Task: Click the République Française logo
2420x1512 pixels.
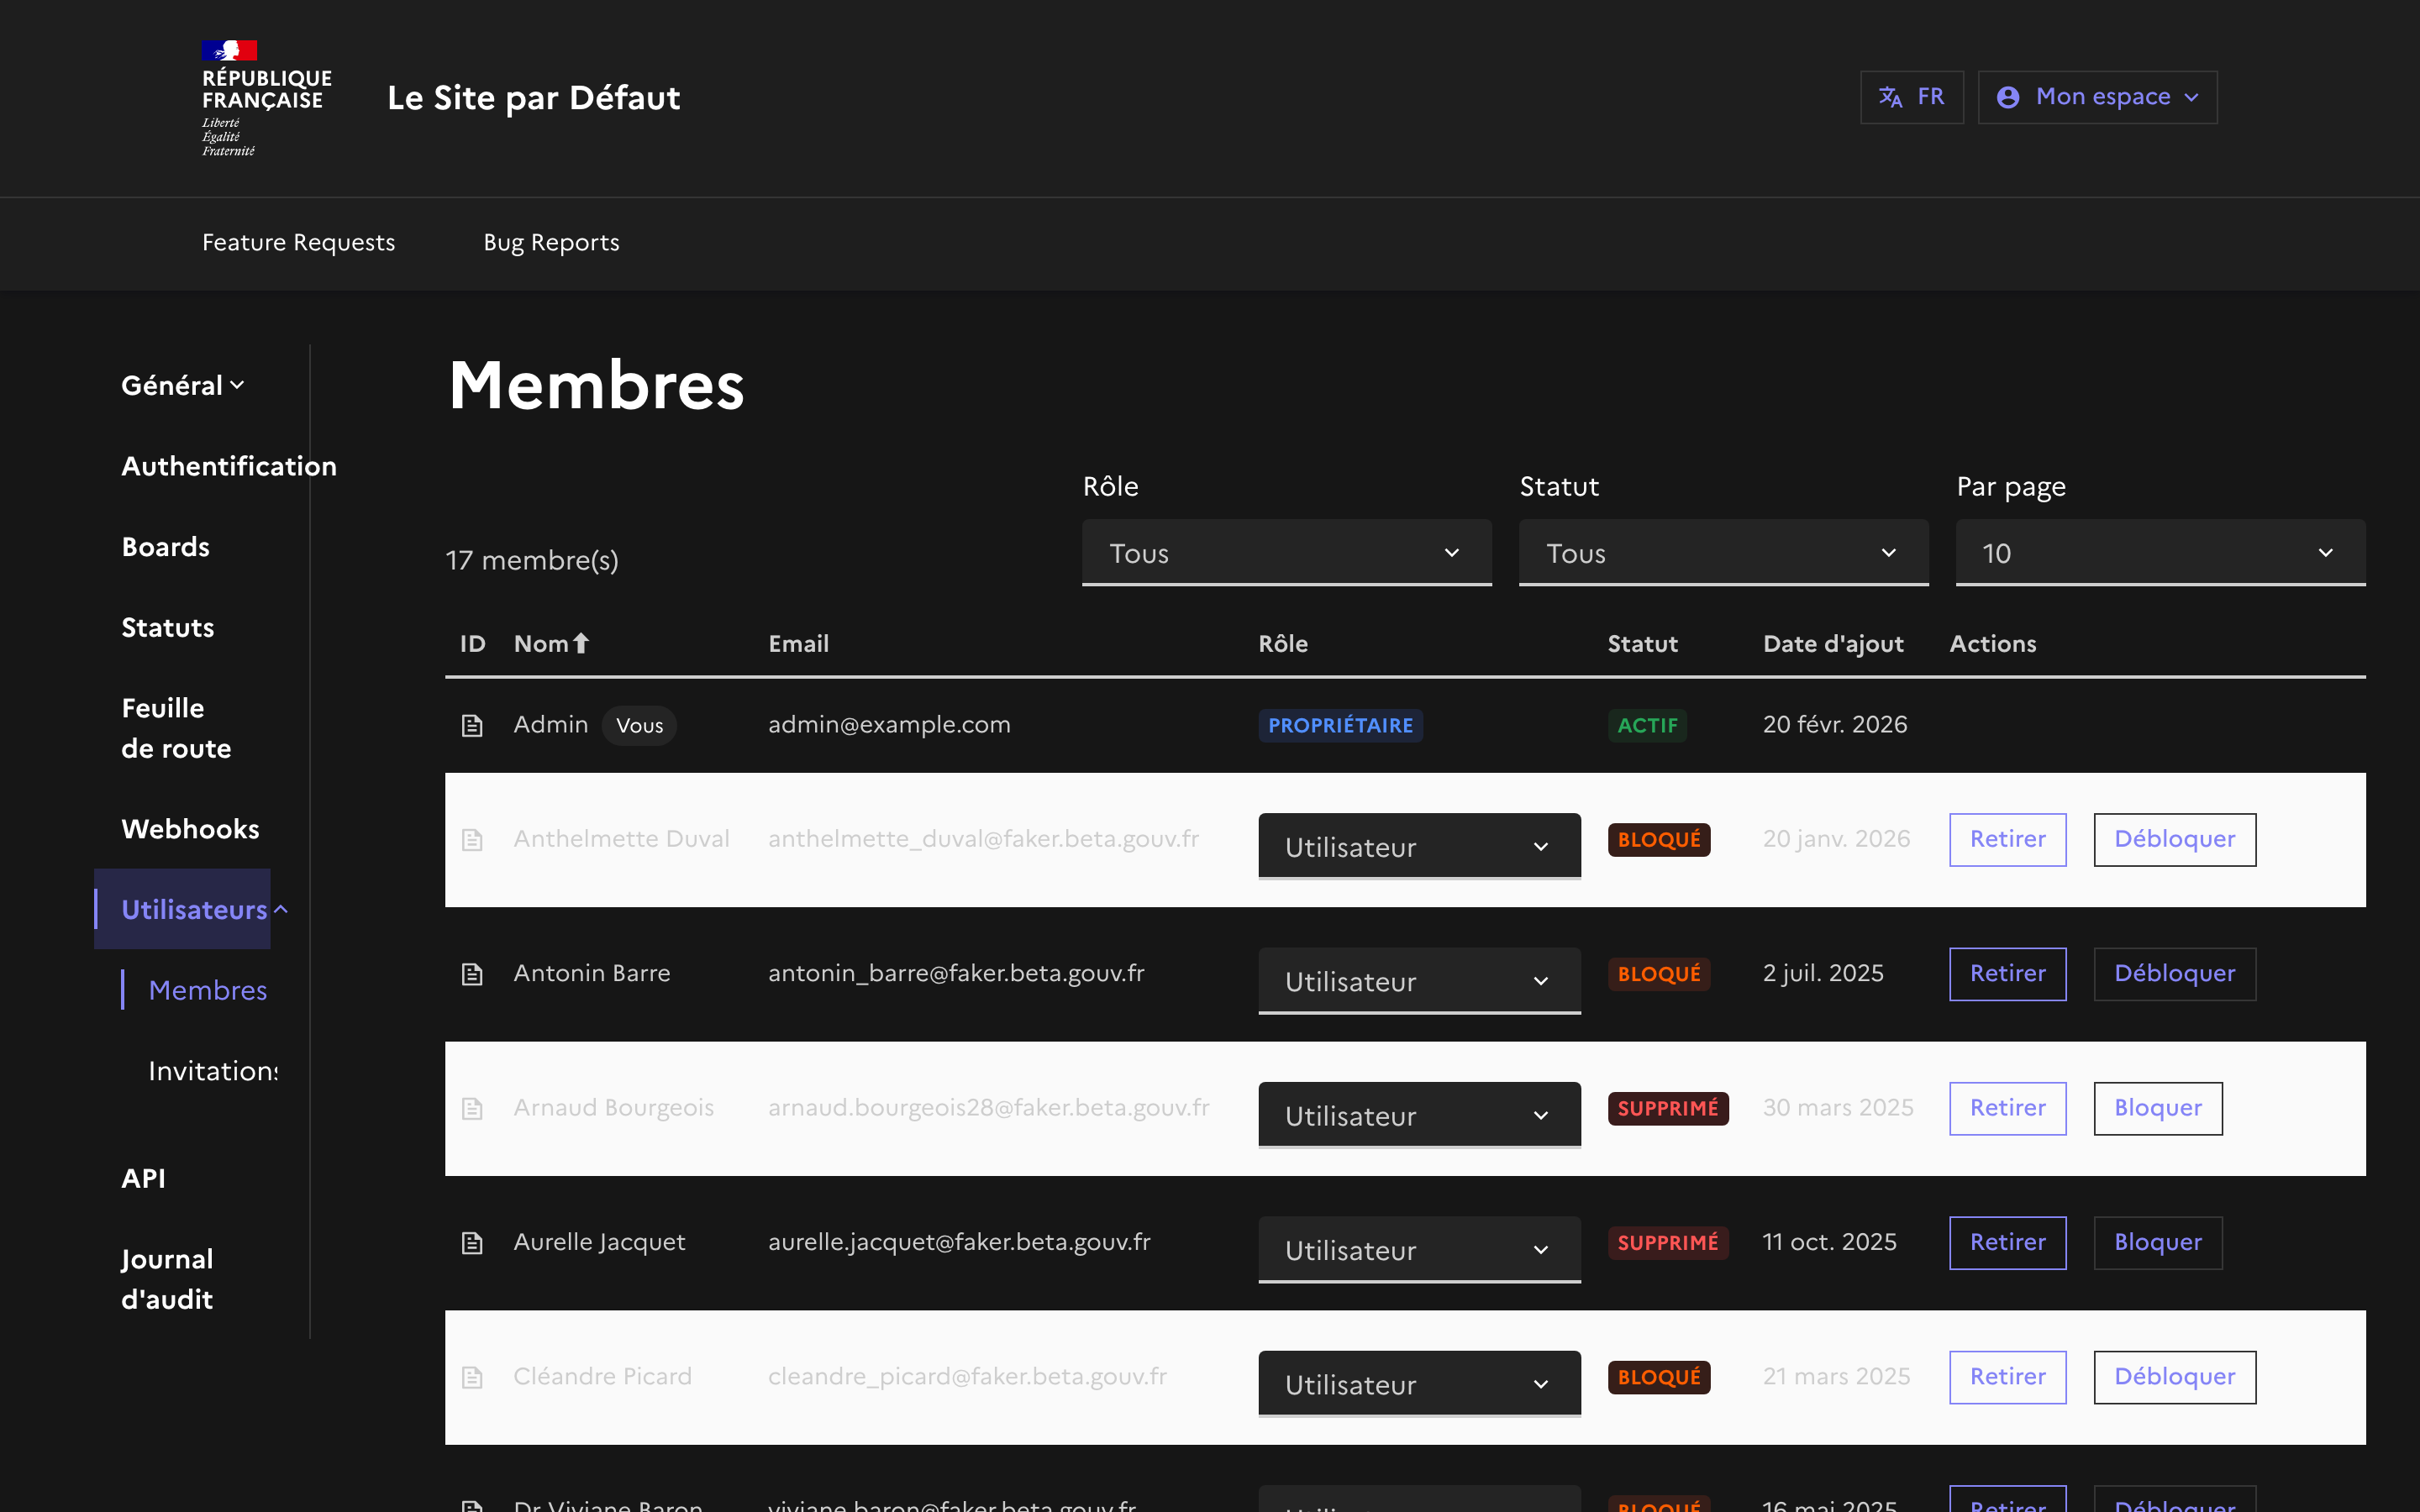Action: click(x=265, y=97)
